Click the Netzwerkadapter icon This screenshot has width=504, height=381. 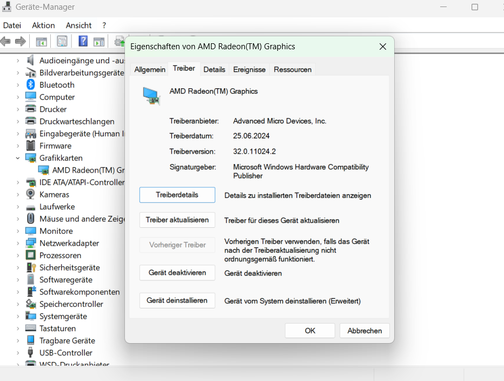pyautogui.click(x=30, y=243)
